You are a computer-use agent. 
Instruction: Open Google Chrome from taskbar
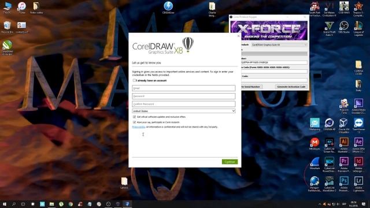(x=71, y=204)
